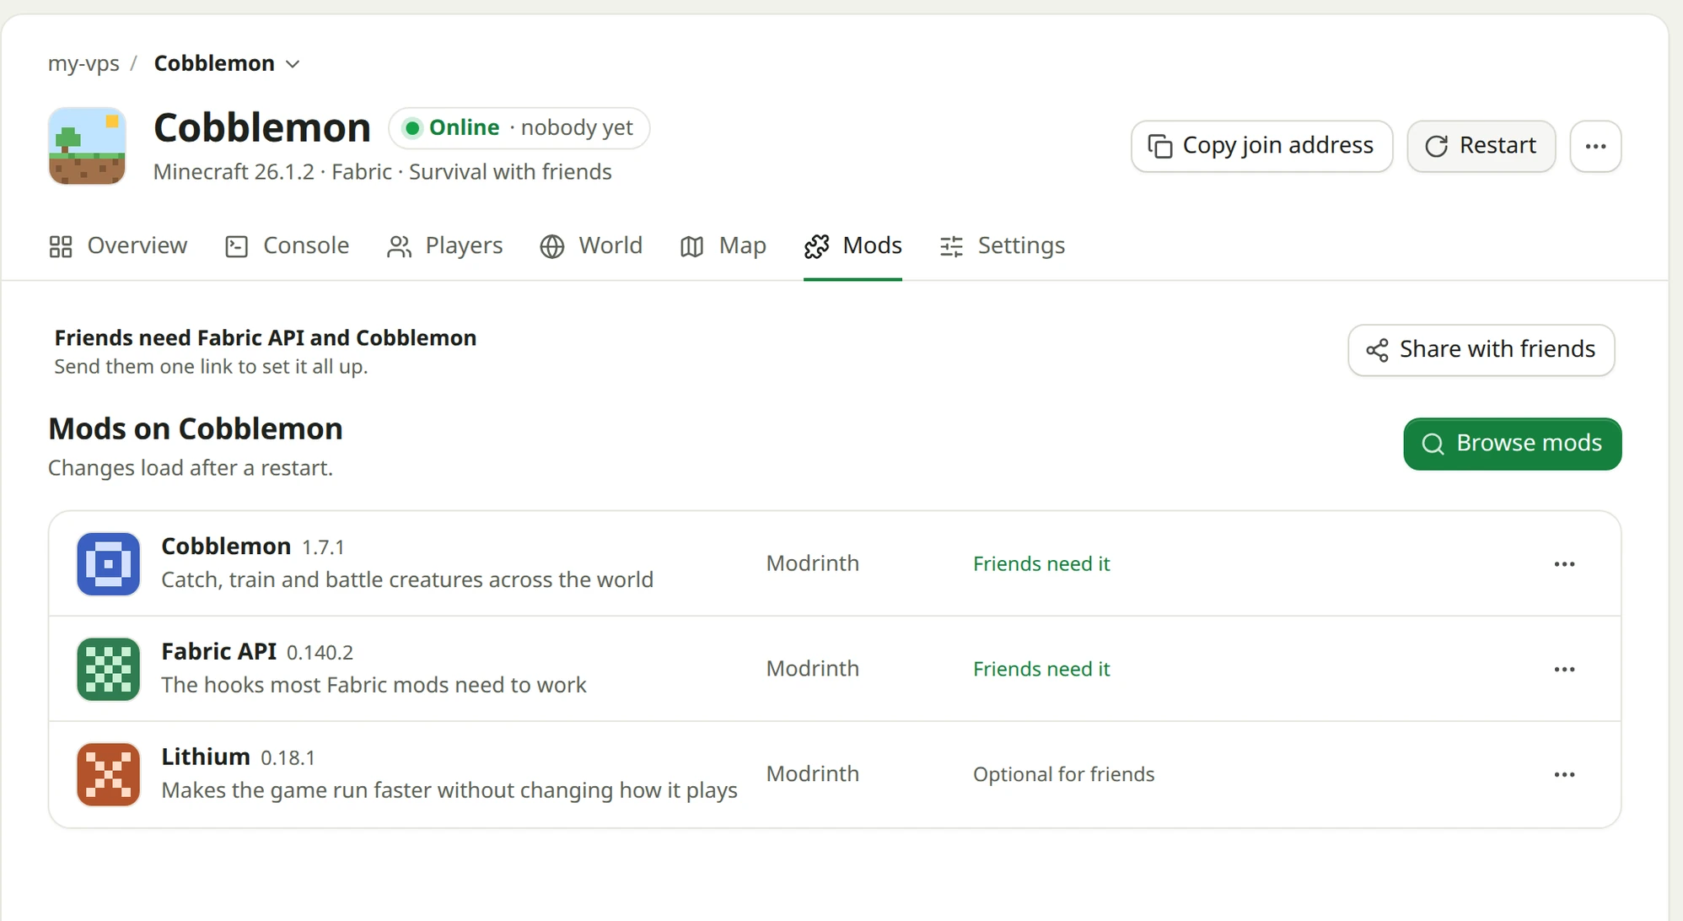Click the Lithium orange mod icon
This screenshot has height=921, width=1683.
(x=108, y=774)
